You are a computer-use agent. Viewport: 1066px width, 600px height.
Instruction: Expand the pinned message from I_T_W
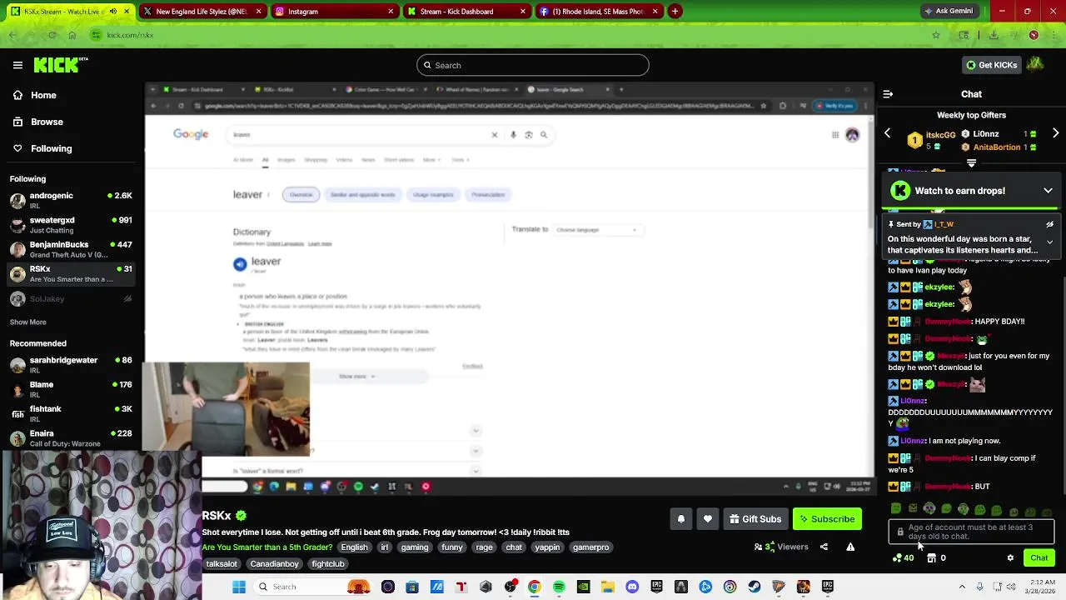(x=1049, y=242)
